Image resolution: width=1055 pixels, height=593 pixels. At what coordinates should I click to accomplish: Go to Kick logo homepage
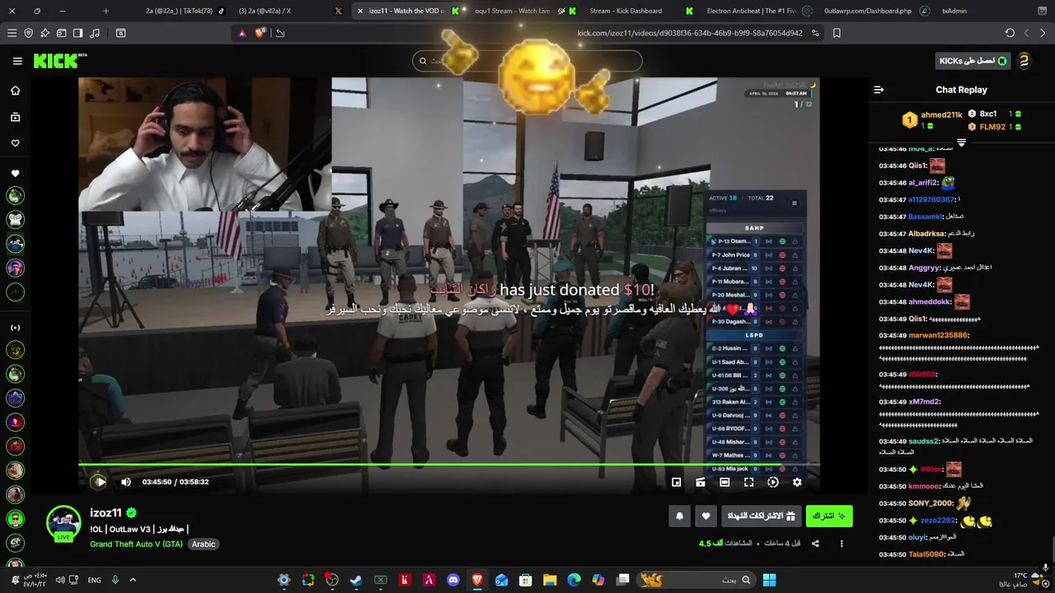coord(60,61)
